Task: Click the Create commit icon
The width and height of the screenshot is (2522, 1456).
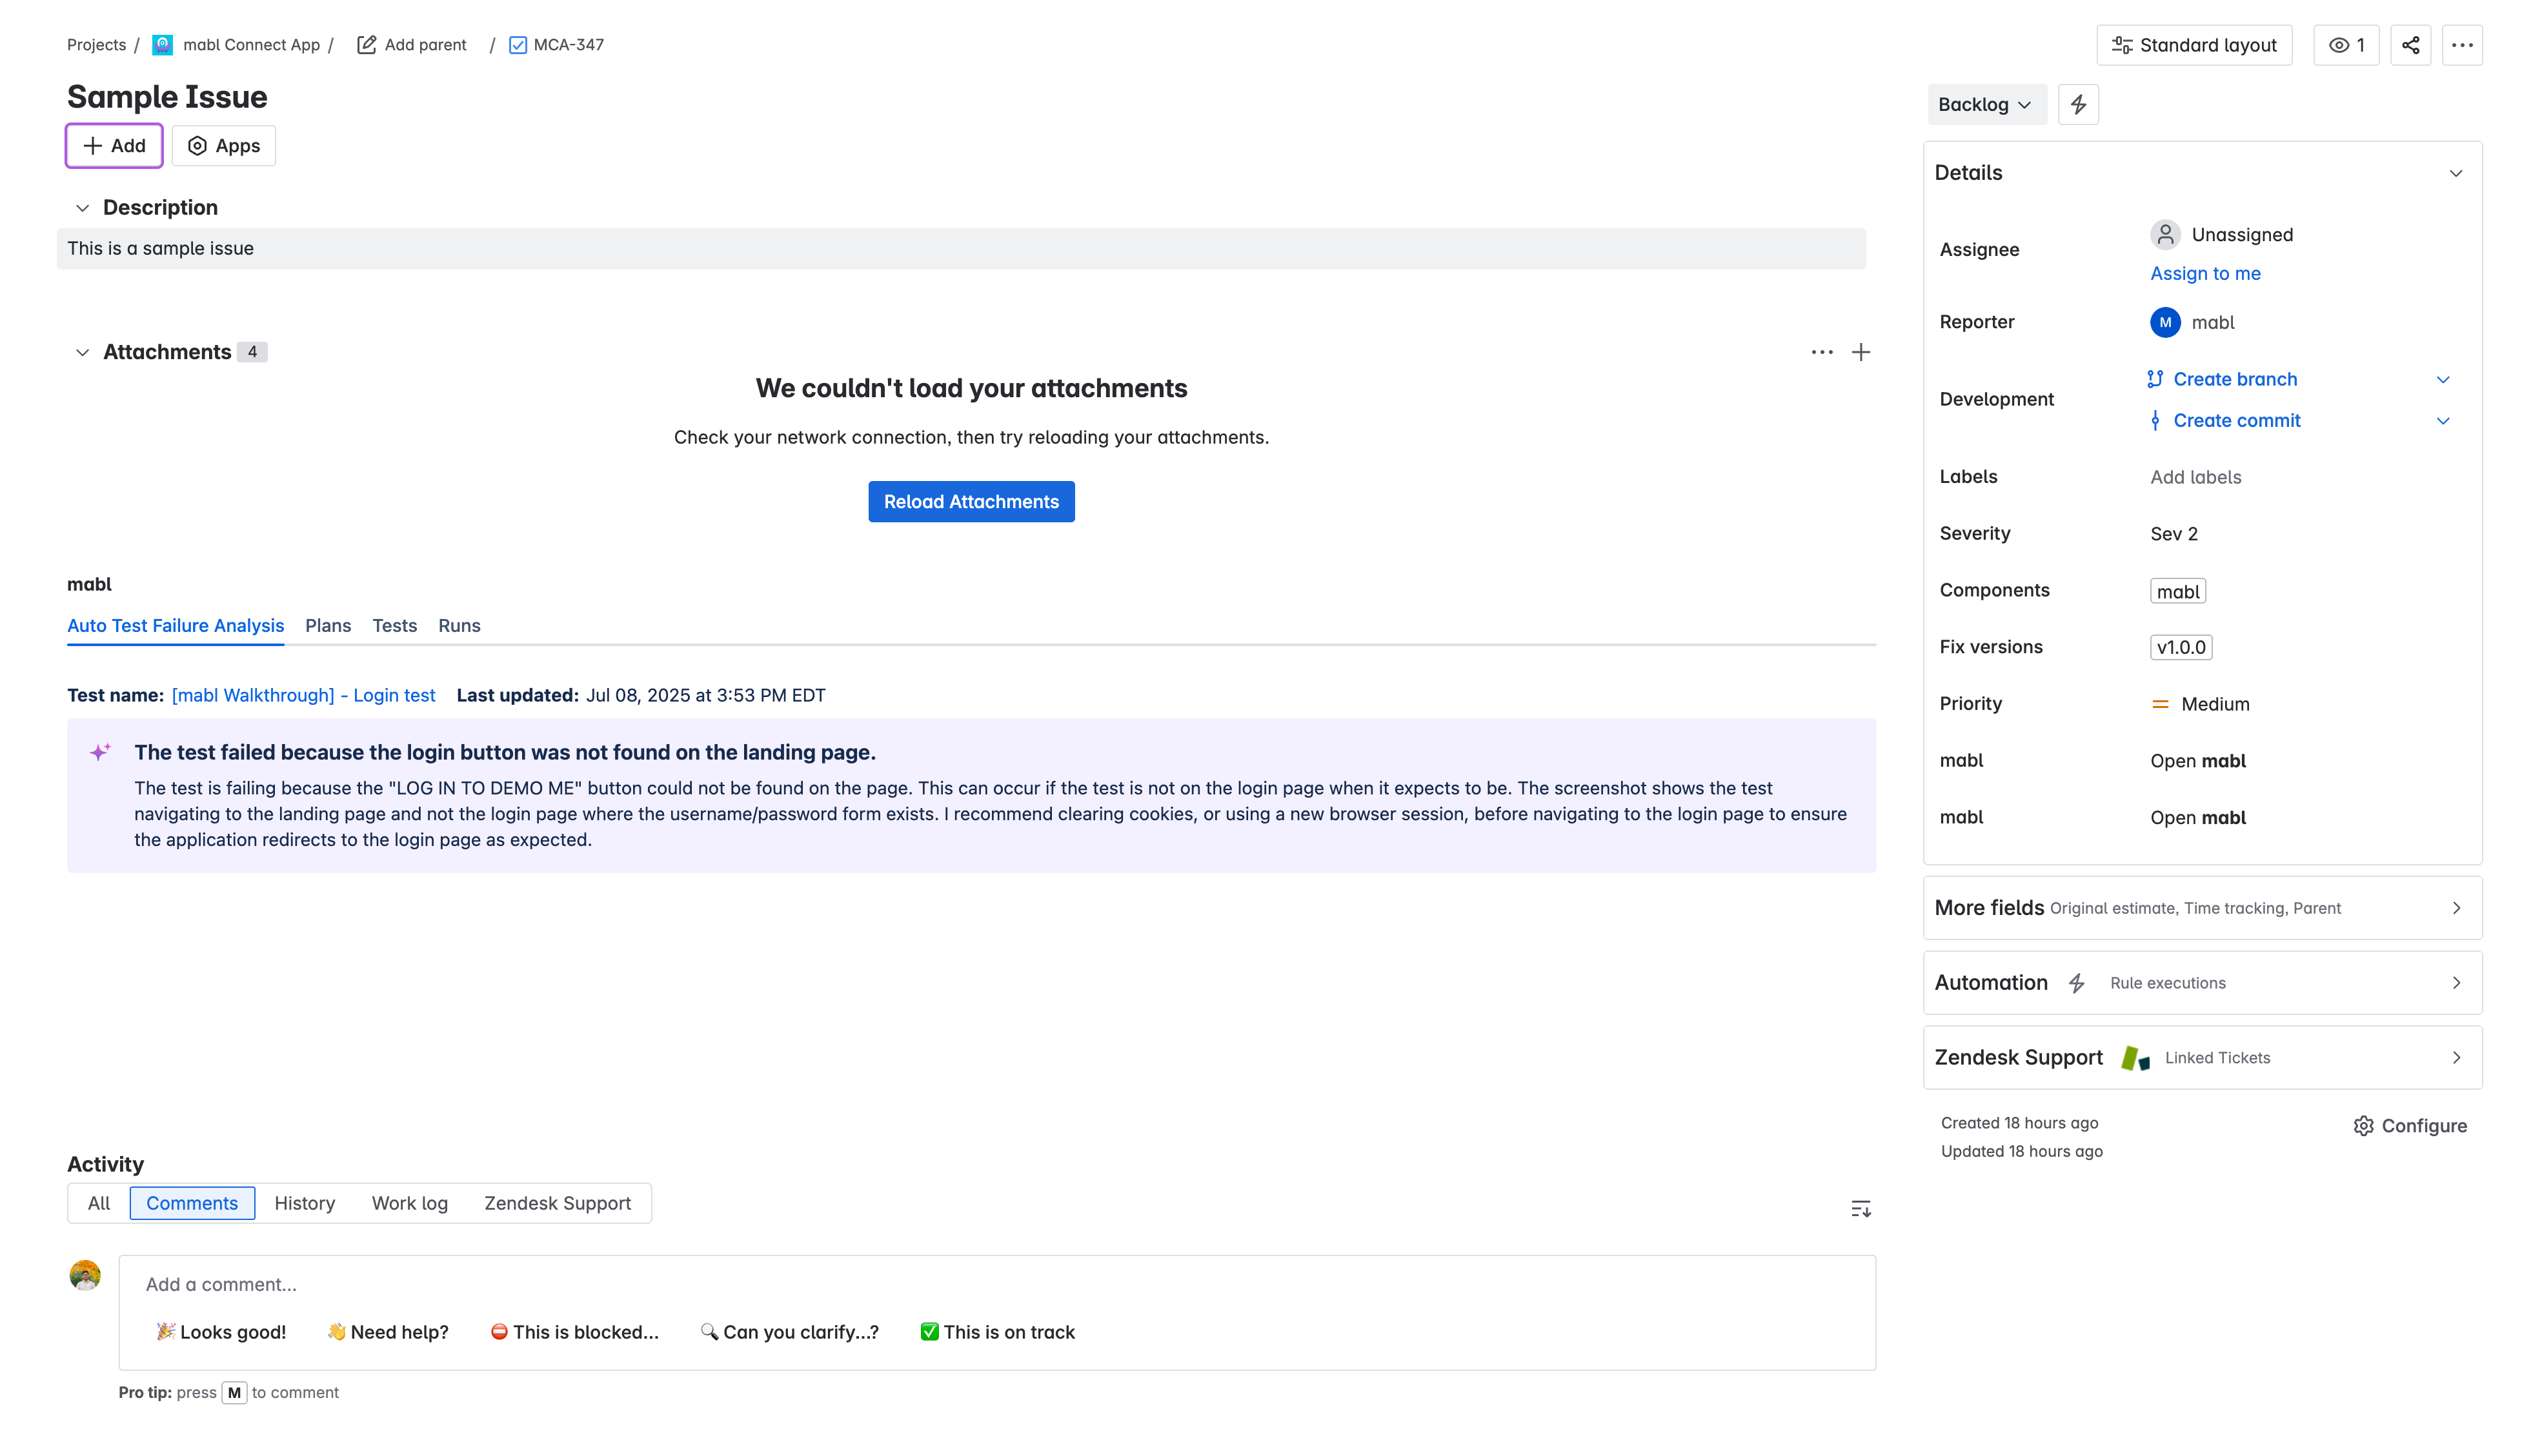Action: point(2155,421)
